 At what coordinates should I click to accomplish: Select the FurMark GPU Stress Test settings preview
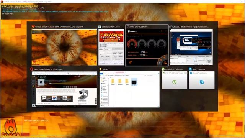111,47
